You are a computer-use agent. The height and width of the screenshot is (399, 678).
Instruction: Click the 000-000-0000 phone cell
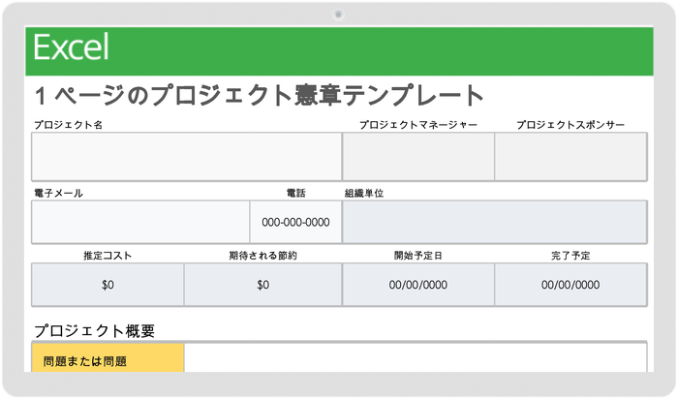coord(295,222)
